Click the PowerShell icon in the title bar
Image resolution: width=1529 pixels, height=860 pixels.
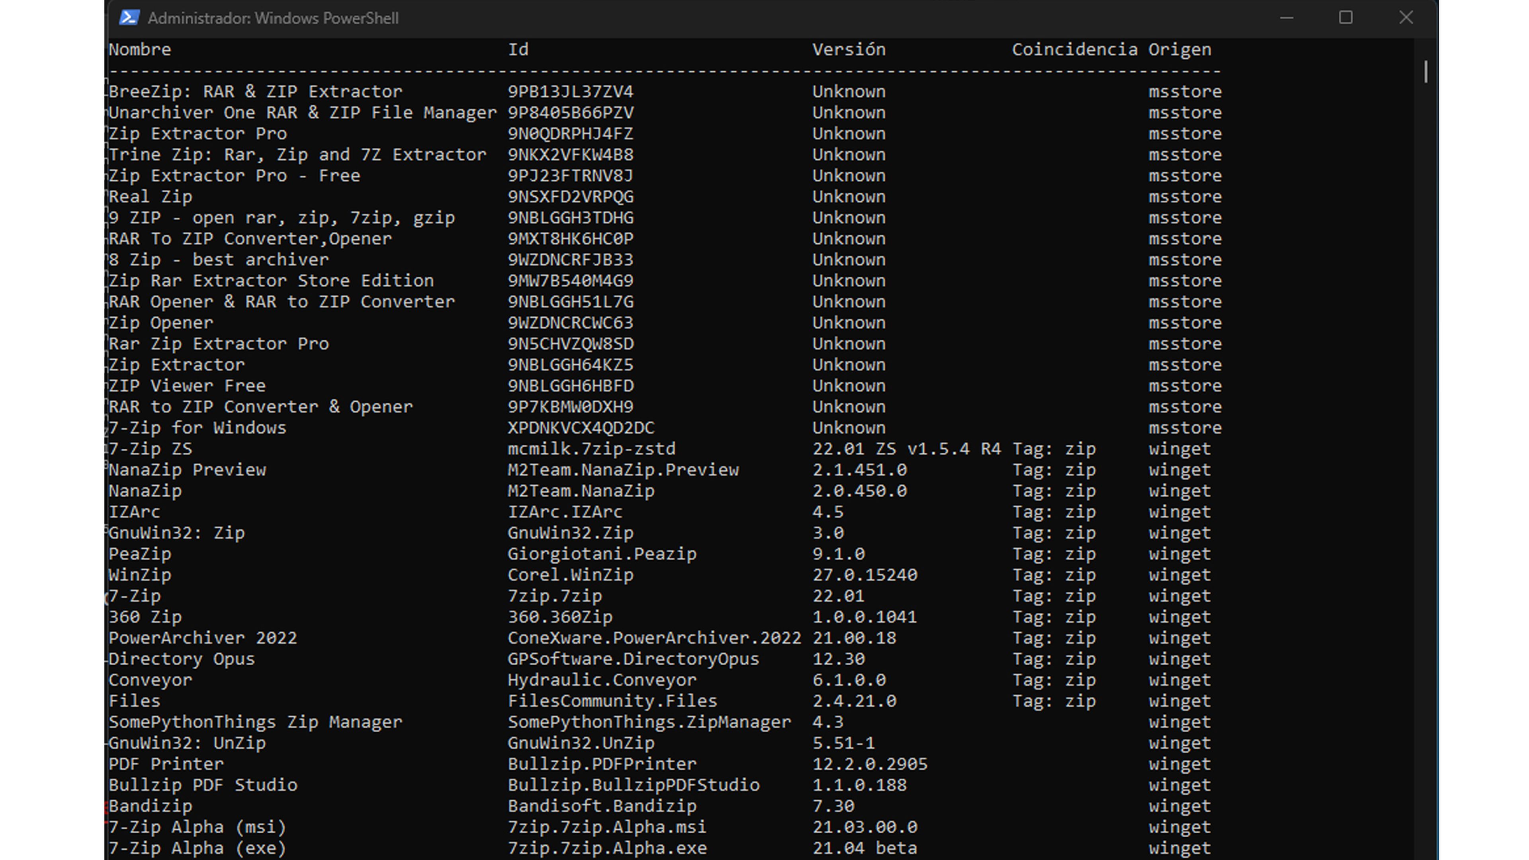click(129, 18)
